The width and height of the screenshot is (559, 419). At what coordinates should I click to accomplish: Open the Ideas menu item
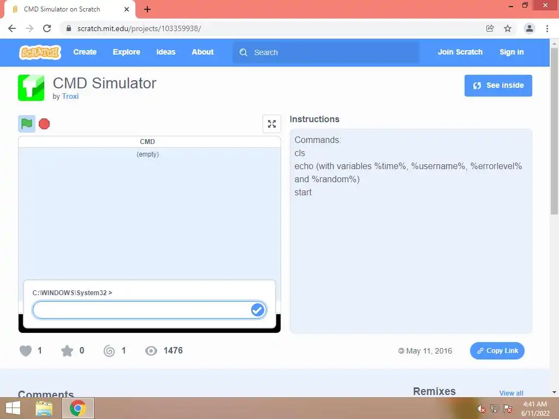click(x=166, y=52)
